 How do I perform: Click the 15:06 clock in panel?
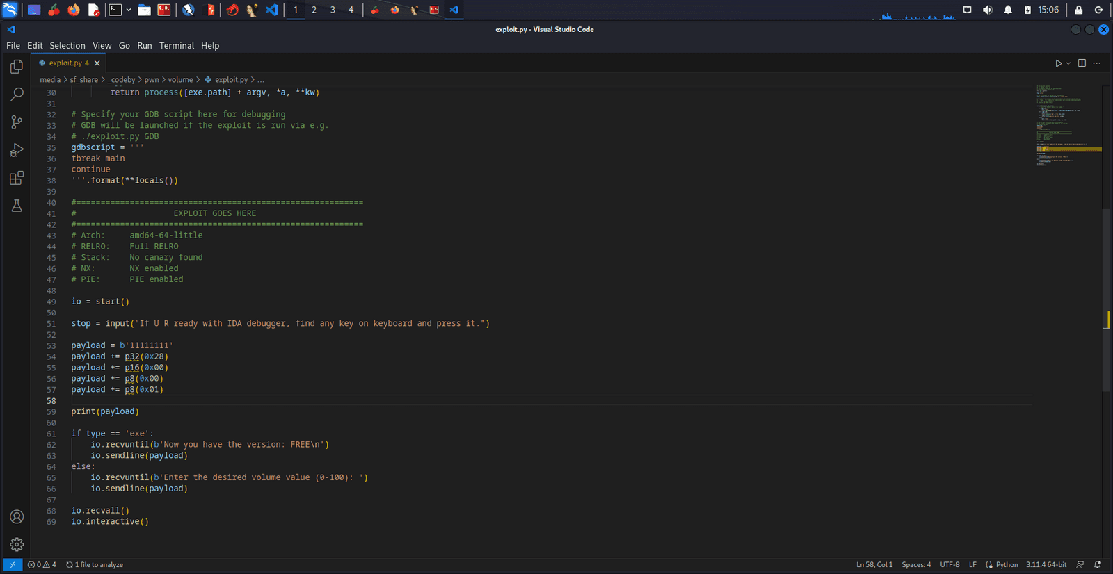1048,10
